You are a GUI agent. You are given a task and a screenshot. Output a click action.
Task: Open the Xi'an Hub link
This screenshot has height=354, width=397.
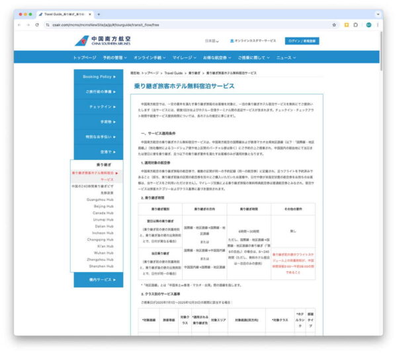pyautogui.click(x=105, y=246)
